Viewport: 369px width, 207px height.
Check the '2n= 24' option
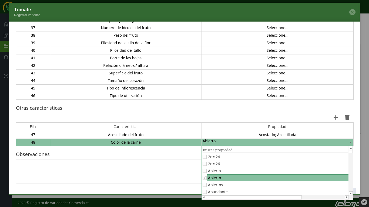(x=205, y=157)
